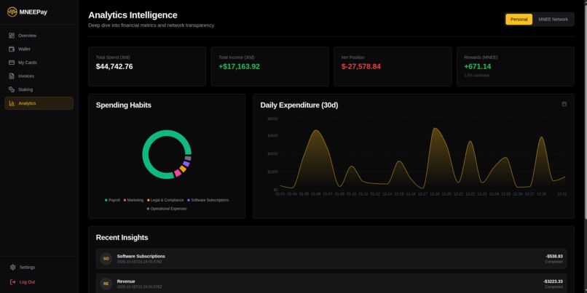
Task: Toggle Legal & Compliance legend entry
Action: [x=165, y=201]
